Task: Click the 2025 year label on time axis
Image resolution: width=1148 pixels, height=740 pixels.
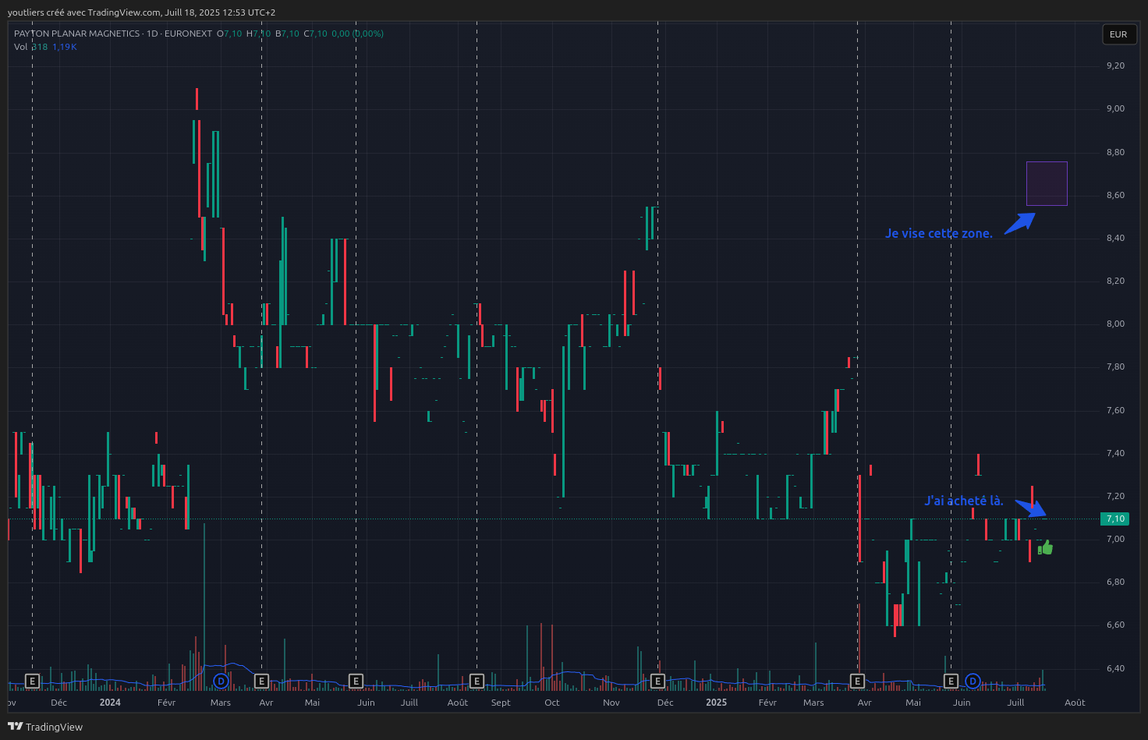Action: 716,703
